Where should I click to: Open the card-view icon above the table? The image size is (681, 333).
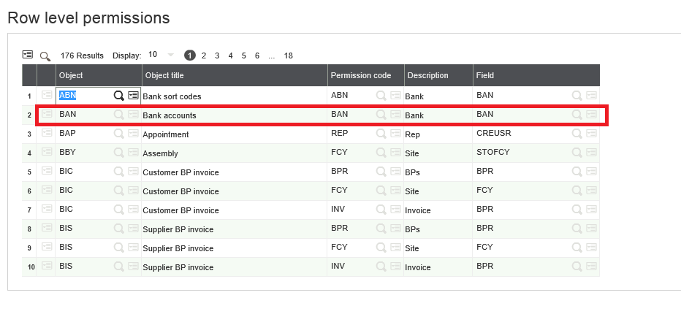(27, 55)
